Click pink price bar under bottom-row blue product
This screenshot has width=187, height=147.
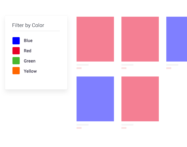(x=79, y=128)
